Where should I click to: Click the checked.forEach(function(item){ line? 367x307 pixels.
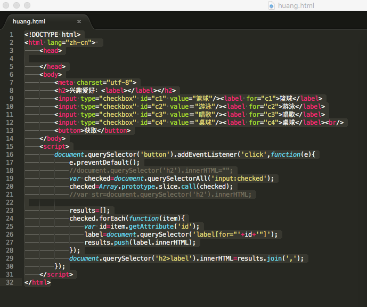(127, 219)
